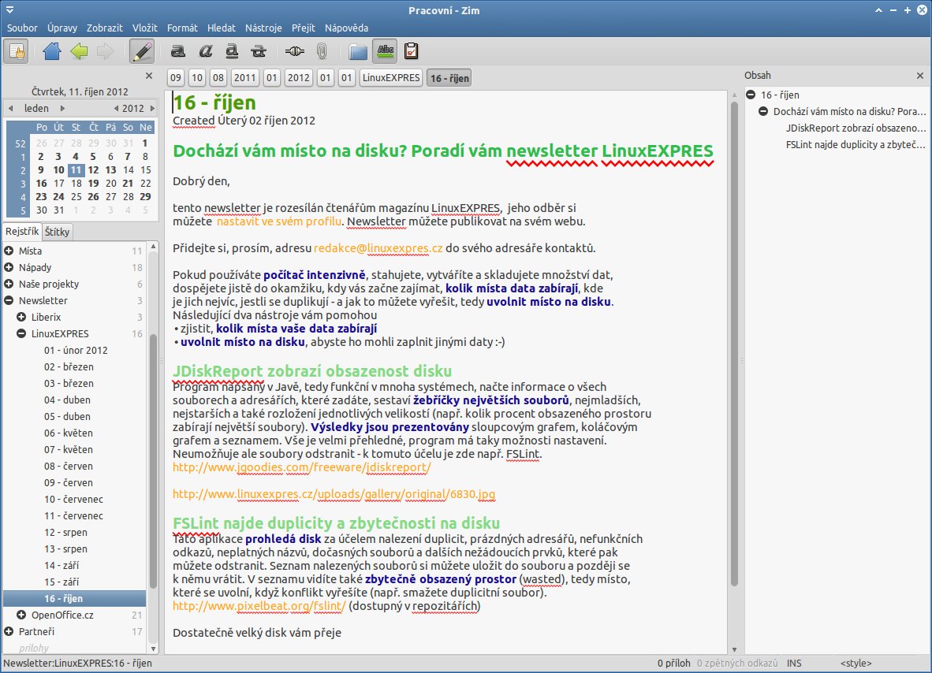932x673 pixels.
Task: Open the attachments folder icon
Action: point(358,52)
